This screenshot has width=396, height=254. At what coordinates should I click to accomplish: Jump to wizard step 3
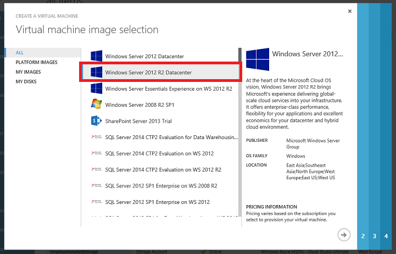tap(375, 236)
